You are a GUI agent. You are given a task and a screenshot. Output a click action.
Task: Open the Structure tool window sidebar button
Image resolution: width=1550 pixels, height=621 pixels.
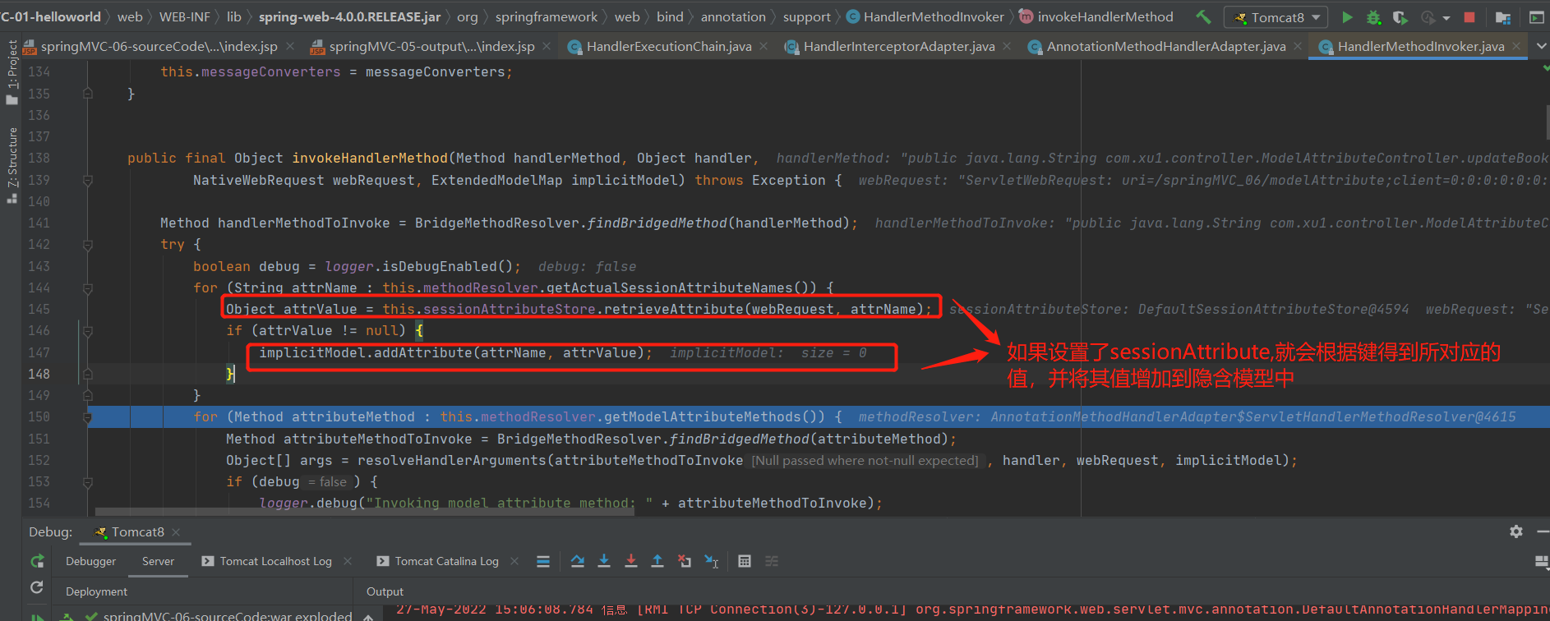point(12,164)
